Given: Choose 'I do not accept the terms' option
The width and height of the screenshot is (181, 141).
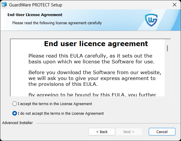Looking at the screenshot, I should [15, 113].
